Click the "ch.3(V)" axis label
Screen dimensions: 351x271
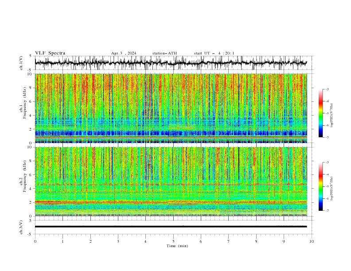21,227
